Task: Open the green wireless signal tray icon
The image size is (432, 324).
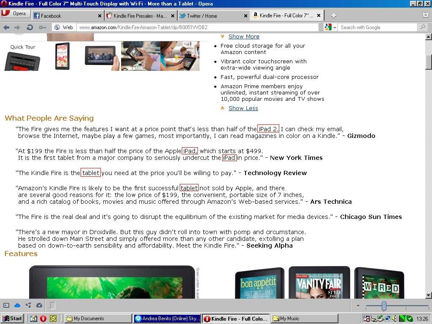Action: 402,319
